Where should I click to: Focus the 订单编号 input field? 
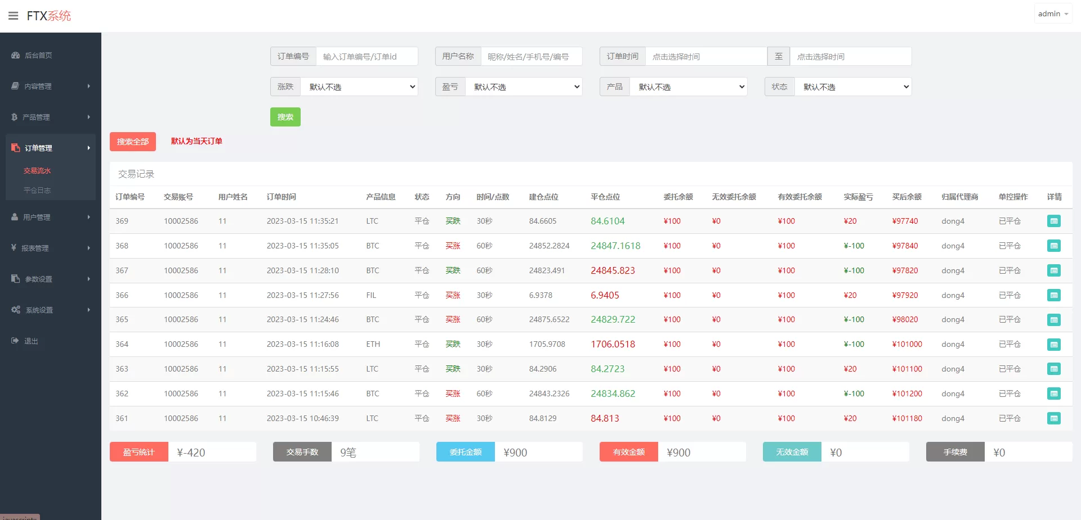[367, 56]
